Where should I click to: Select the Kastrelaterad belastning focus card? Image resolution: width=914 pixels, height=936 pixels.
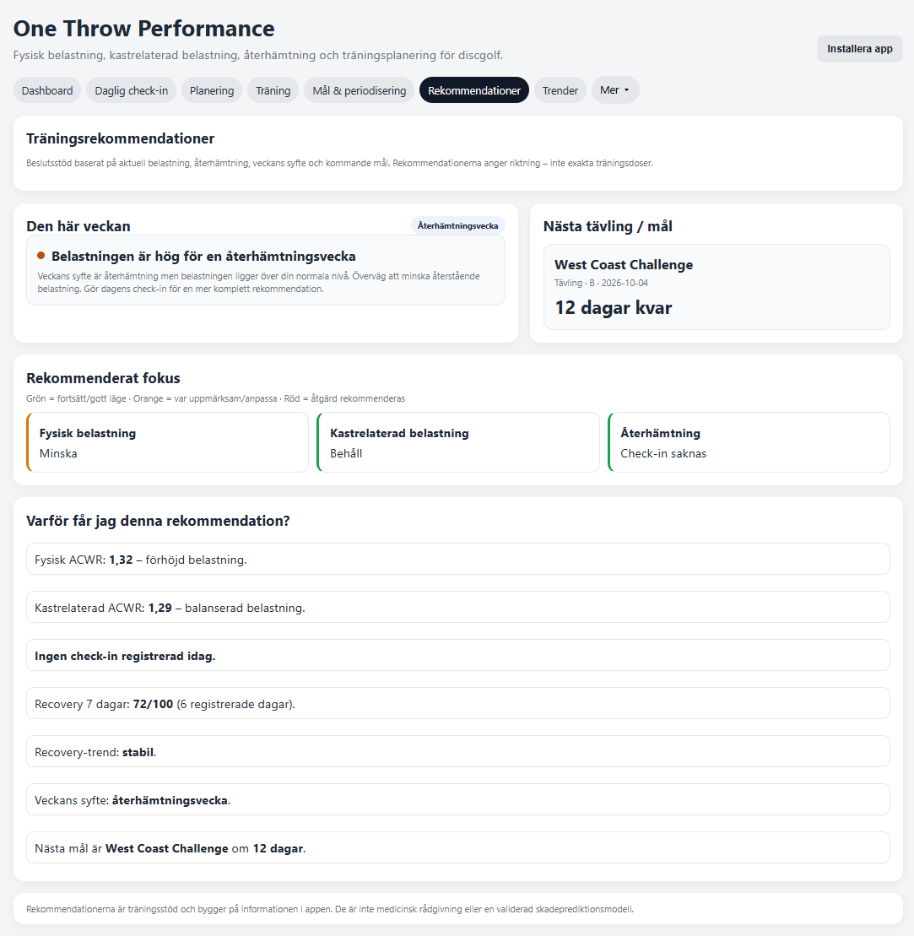click(x=458, y=442)
